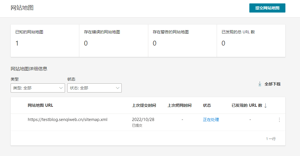The width and height of the screenshot is (300, 156).
Task: Click the 网站地图 URL column header
Action: tap(40, 105)
